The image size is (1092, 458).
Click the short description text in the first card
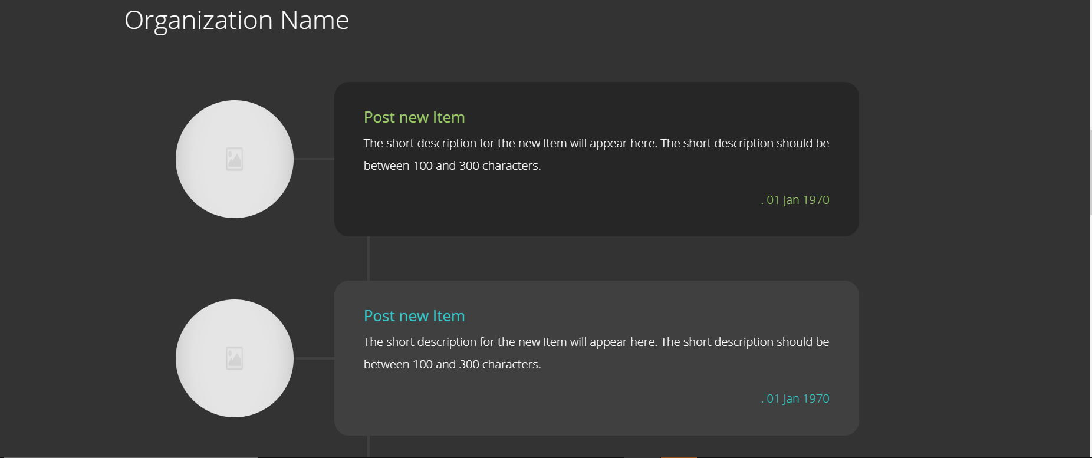coord(596,143)
